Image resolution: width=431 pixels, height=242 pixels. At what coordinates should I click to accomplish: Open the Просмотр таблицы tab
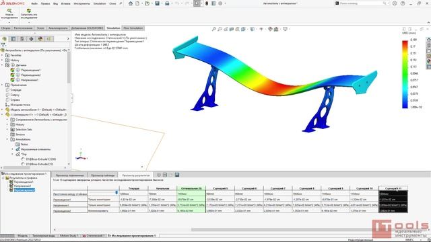click(x=103, y=175)
